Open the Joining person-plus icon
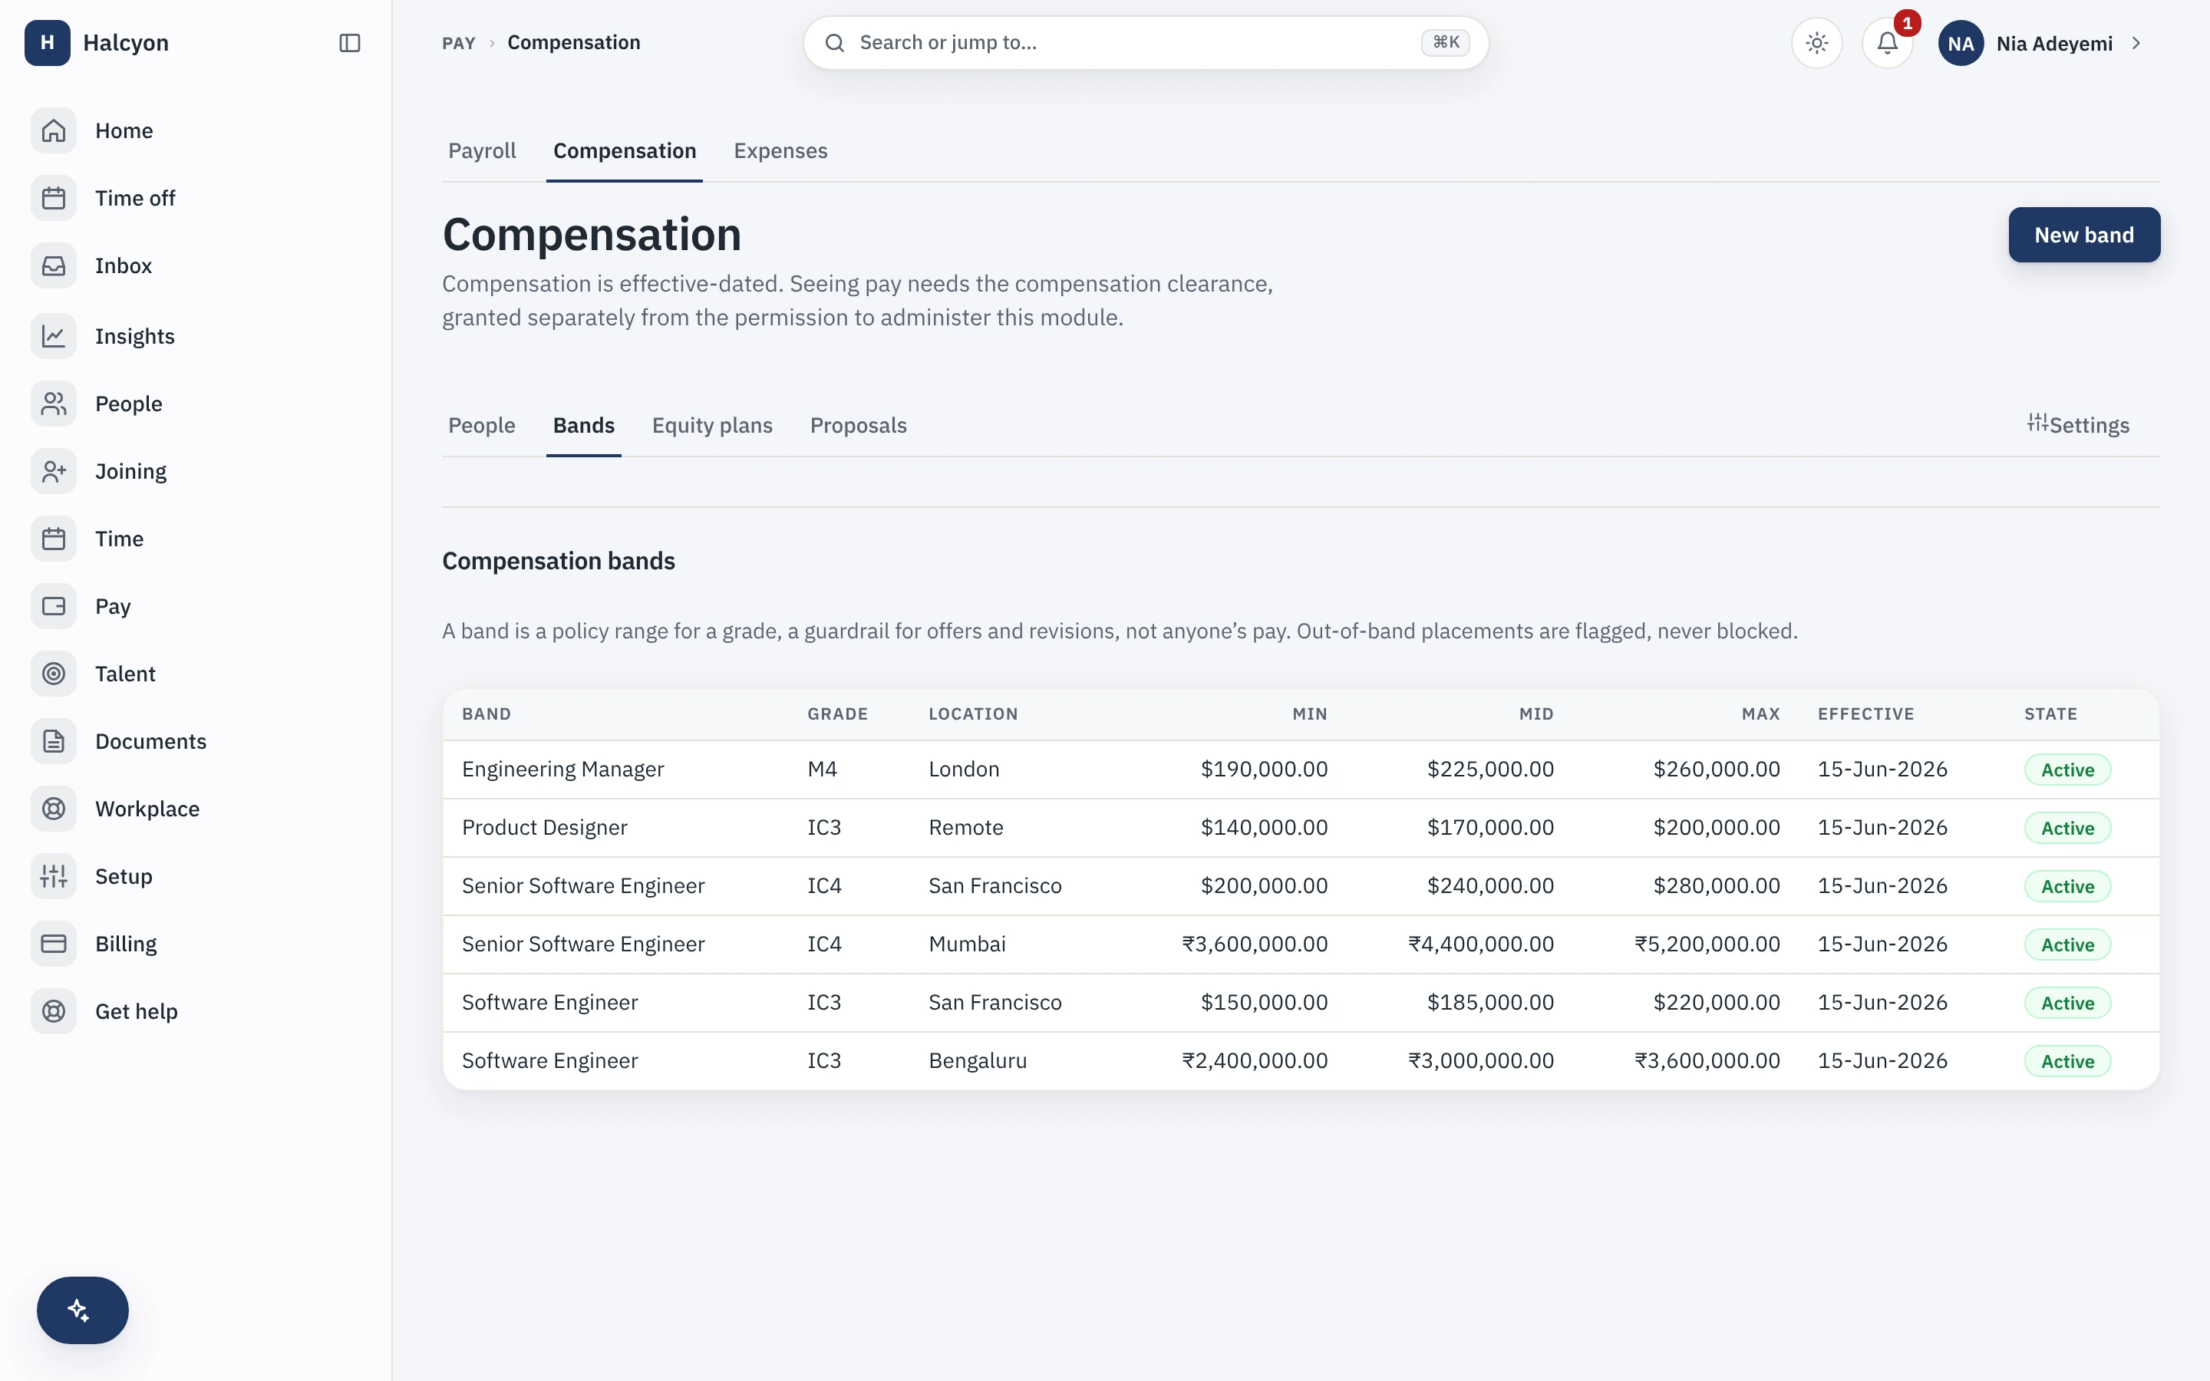 [54, 471]
